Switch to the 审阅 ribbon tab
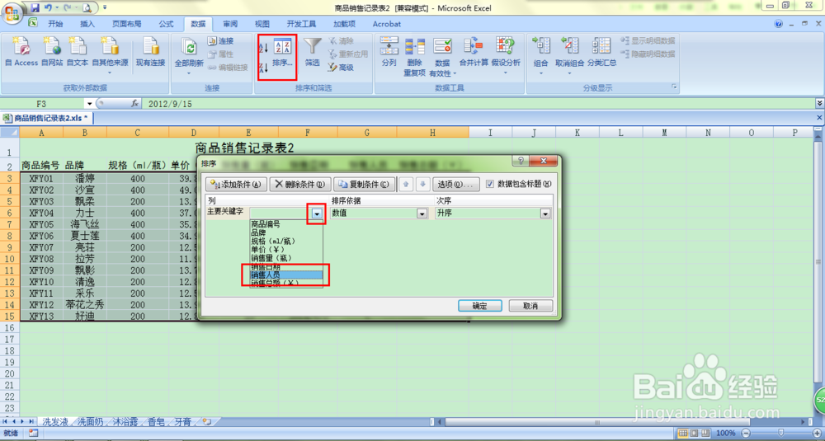Screen dimensions: 825x441 230,24
